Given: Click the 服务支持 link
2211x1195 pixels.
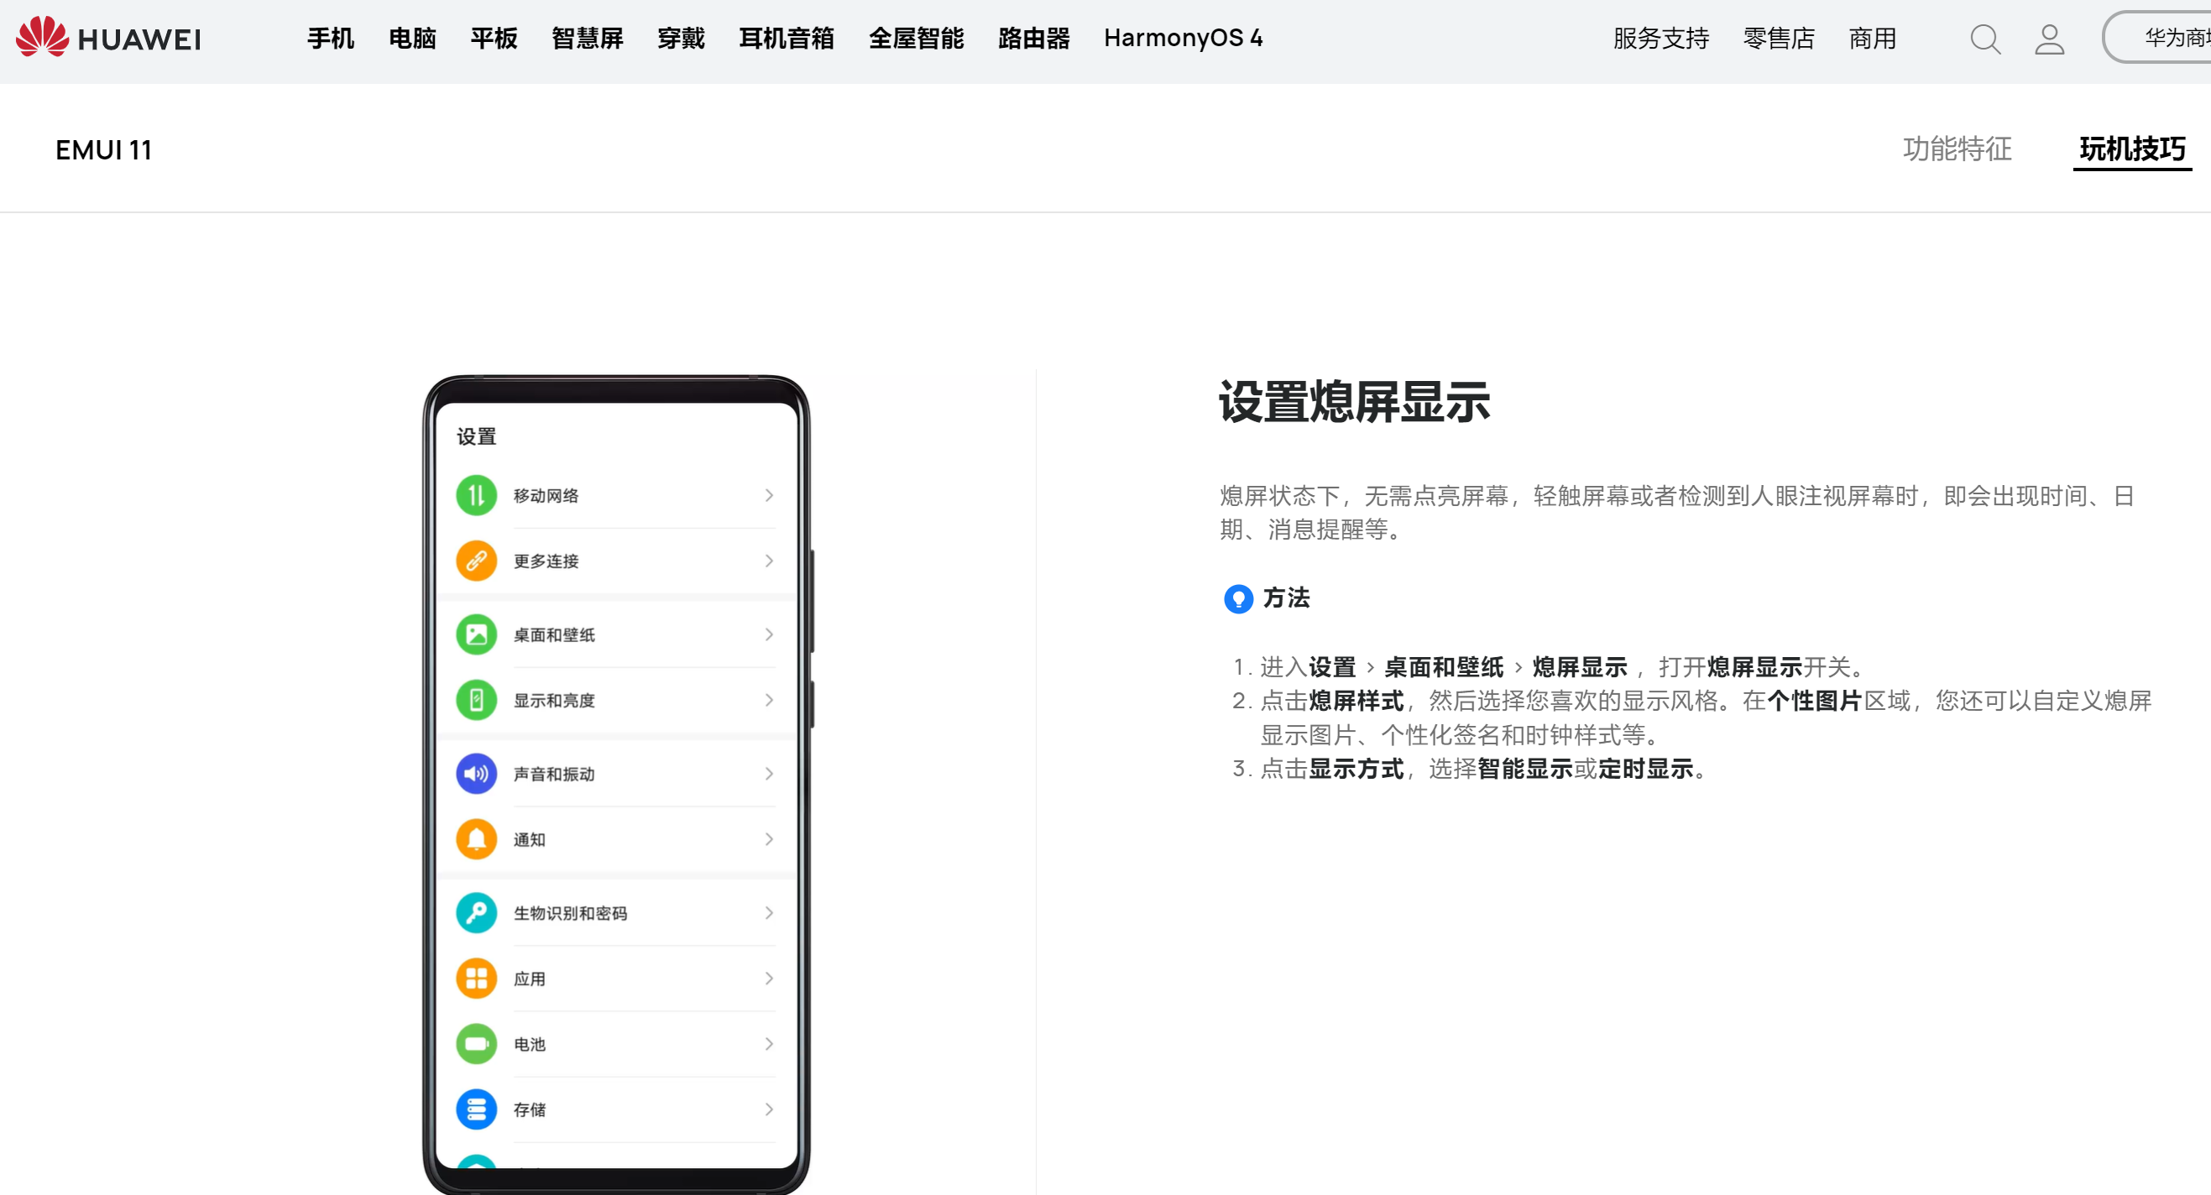Looking at the screenshot, I should [1661, 39].
